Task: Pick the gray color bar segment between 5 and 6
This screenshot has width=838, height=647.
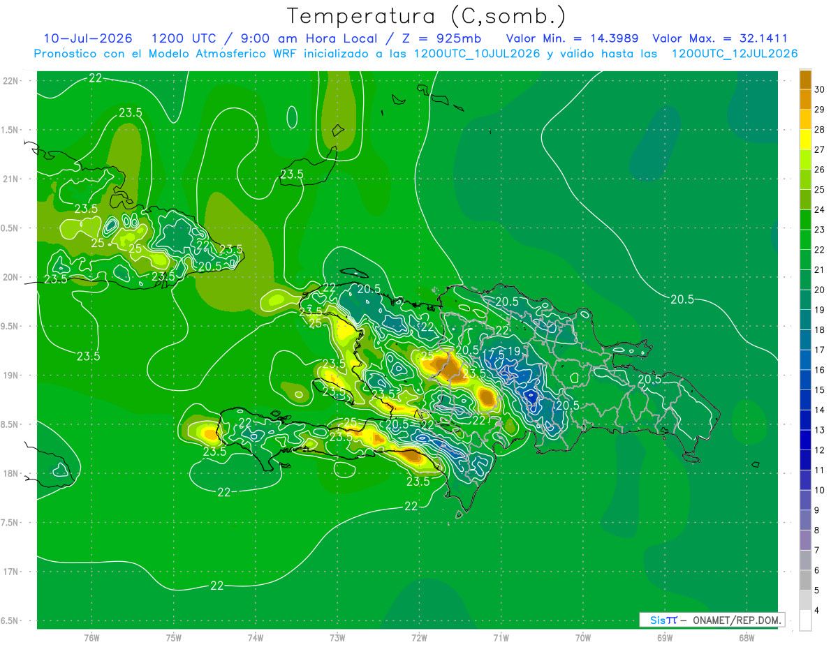Action: [805, 580]
